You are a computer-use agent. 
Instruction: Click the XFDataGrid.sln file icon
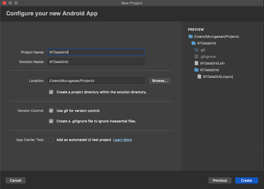(196, 63)
